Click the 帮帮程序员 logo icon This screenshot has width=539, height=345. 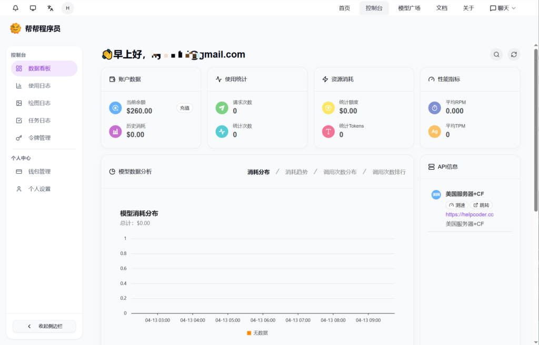[x=16, y=28]
